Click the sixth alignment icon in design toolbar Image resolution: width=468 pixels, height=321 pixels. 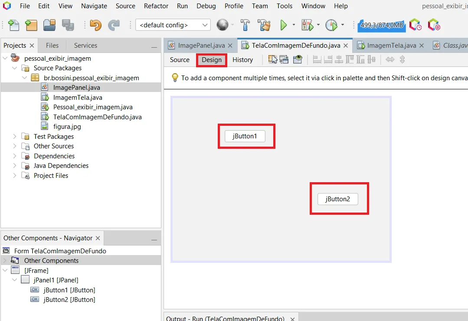(371, 59)
